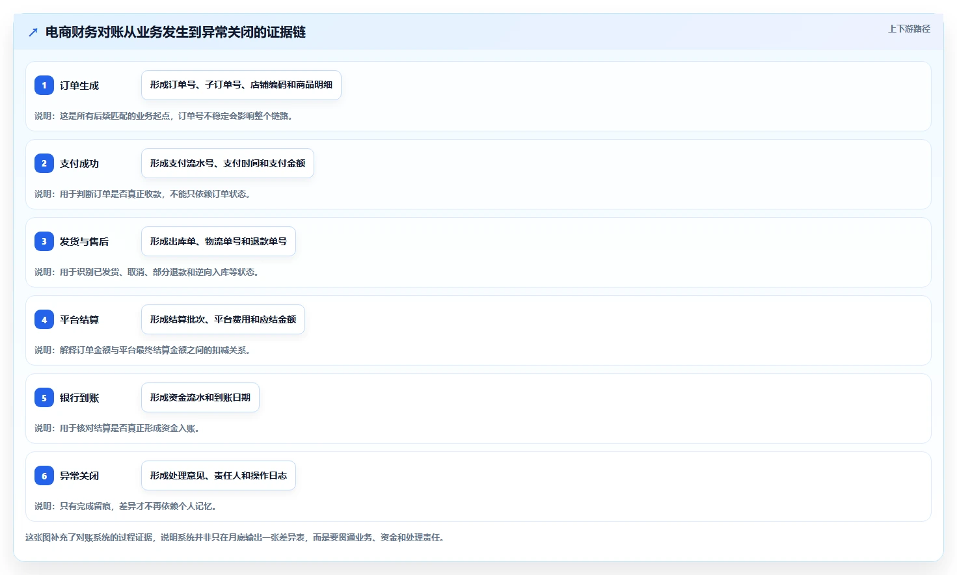Click the 异常关闭 step label
Screen dimensions: 957x575
tap(79, 475)
